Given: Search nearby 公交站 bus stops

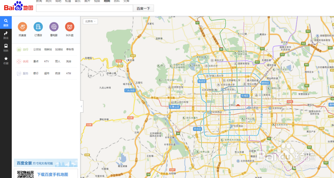Looking at the screenshot, I should [37, 50].
